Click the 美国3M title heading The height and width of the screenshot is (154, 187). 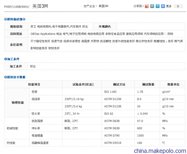click(x=40, y=6)
